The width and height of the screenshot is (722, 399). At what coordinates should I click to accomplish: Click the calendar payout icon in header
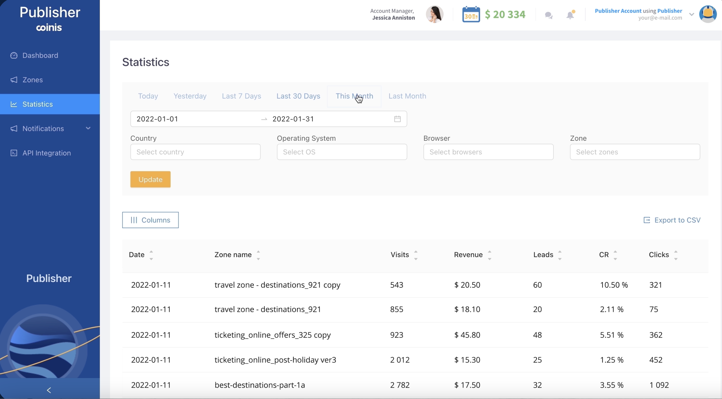(471, 15)
